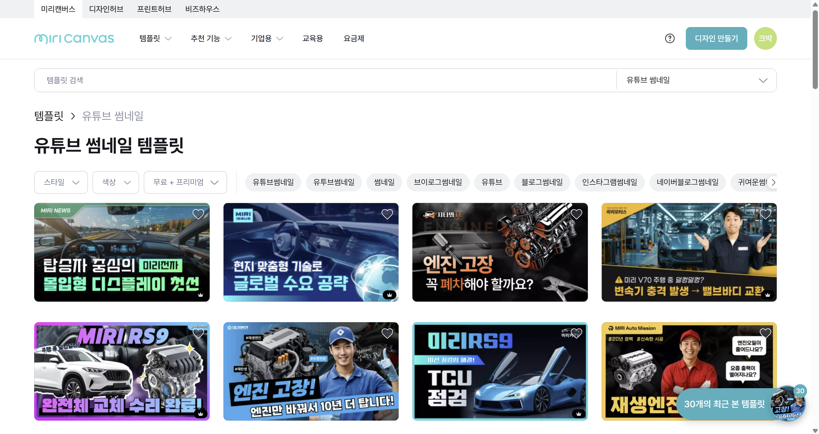
Task: Click the vertical page scrollbar thumb
Action: [815, 49]
